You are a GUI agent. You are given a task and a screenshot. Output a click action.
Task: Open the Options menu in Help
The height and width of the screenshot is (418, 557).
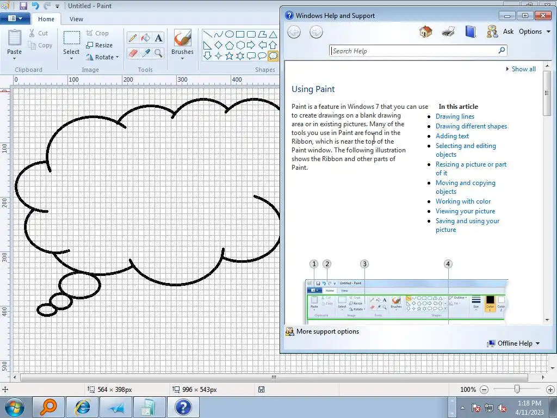[535, 32]
